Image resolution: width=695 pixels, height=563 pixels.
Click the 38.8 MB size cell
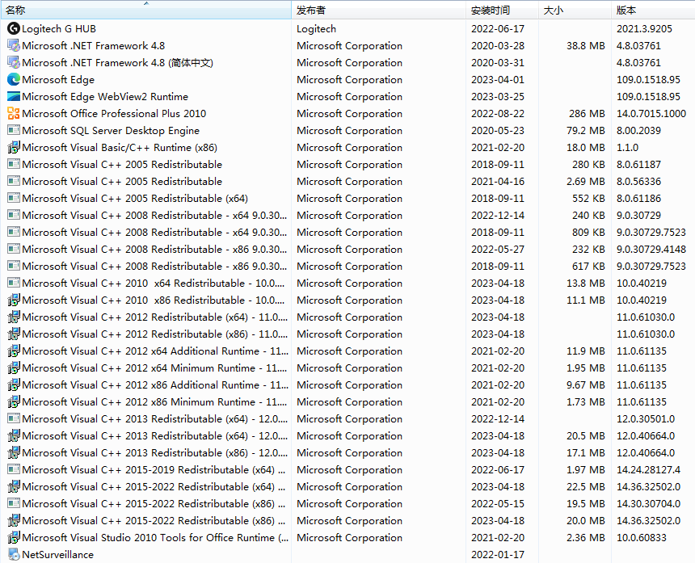[586, 45]
